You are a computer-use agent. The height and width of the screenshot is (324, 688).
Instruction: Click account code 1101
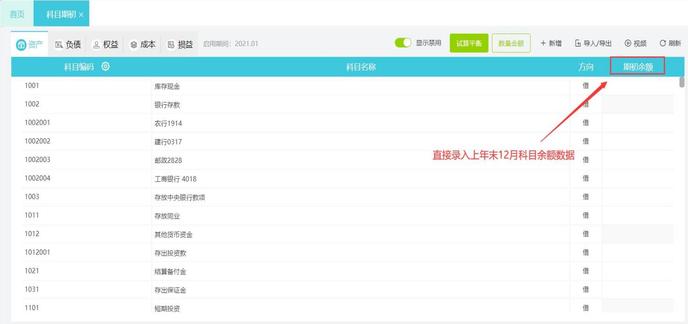pos(32,308)
